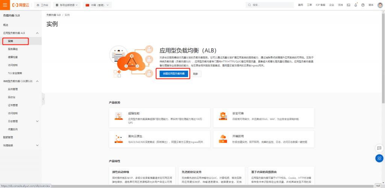Collapse the 应用型负载均衡 ALB section chevron
Screen dimensions: 385x188
pyautogui.click(x=37, y=33)
